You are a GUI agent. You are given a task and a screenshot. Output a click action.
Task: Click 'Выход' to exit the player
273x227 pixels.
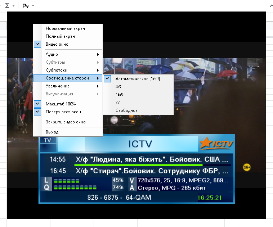pos(52,132)
